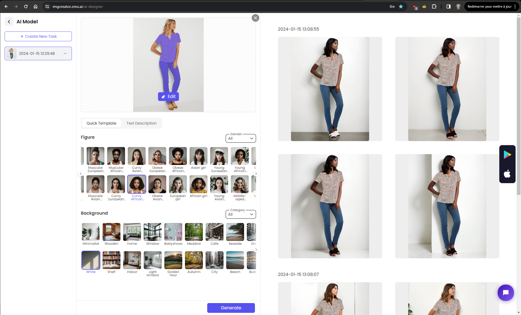Show more backgrounds with right arrow
This screenshot has height=315, width=521.
coord(256,250)
